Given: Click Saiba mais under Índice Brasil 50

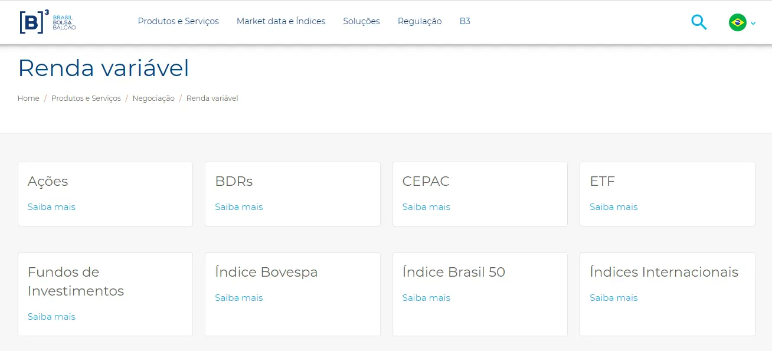Looking at the screenshot, I should (426, 298).
